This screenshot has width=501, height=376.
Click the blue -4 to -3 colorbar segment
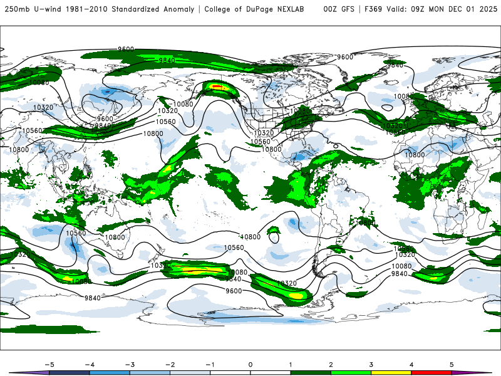pyautogui.click(x=110, y=373)
